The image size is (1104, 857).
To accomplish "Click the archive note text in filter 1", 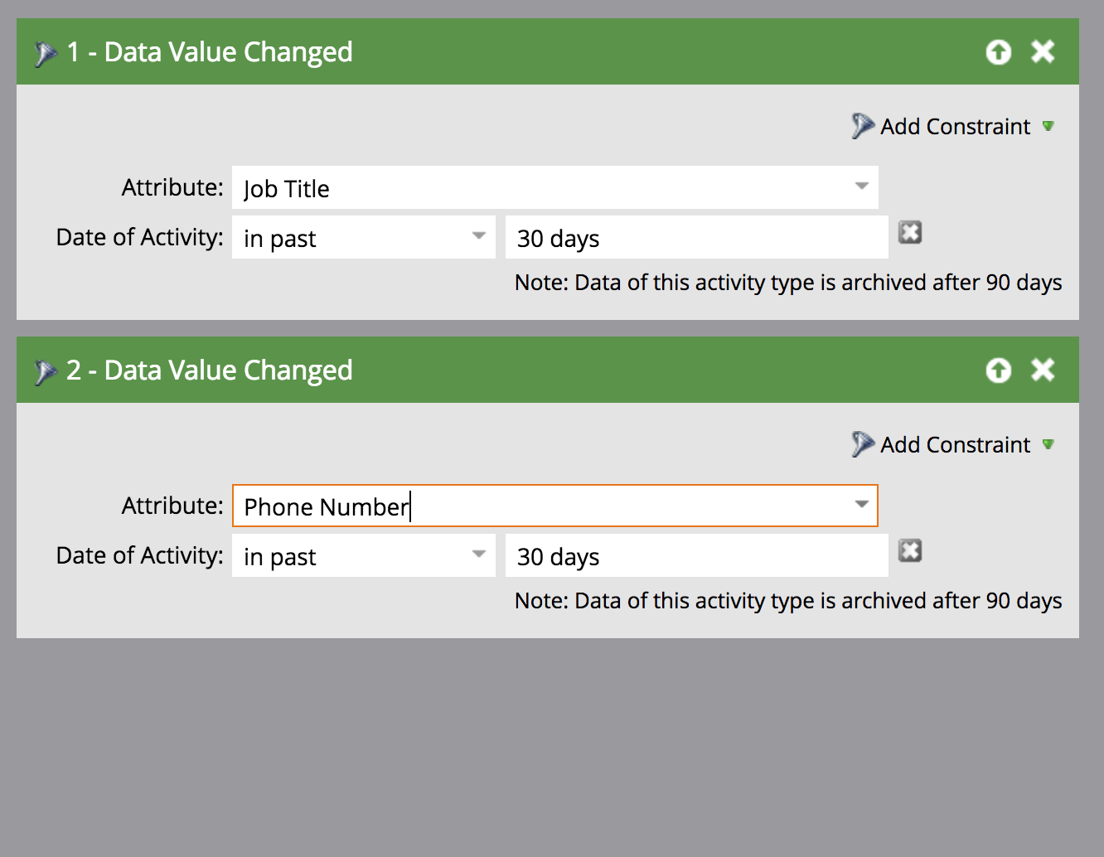I will click(x=788, y=283).
